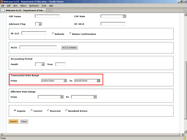Click Transaction Date To field 10/15/2010
The height and width of the screenshot is (140, 187).
[86, 81]
